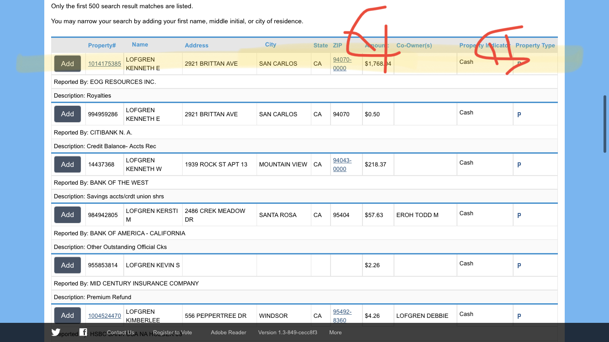Select text 'Reported By: CITIBANK N. A.'

point(93,133)
